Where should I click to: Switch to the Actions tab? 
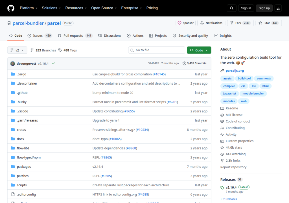click(x=135, y=36)
